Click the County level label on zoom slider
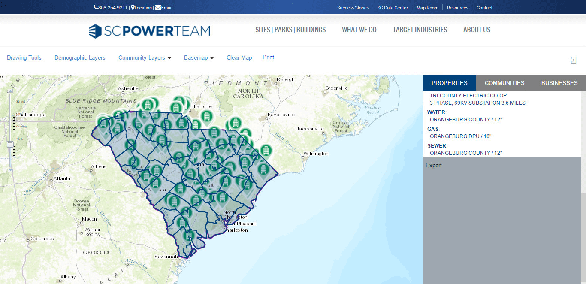Viewport: 586px width, 284px height. coord(21,126)
